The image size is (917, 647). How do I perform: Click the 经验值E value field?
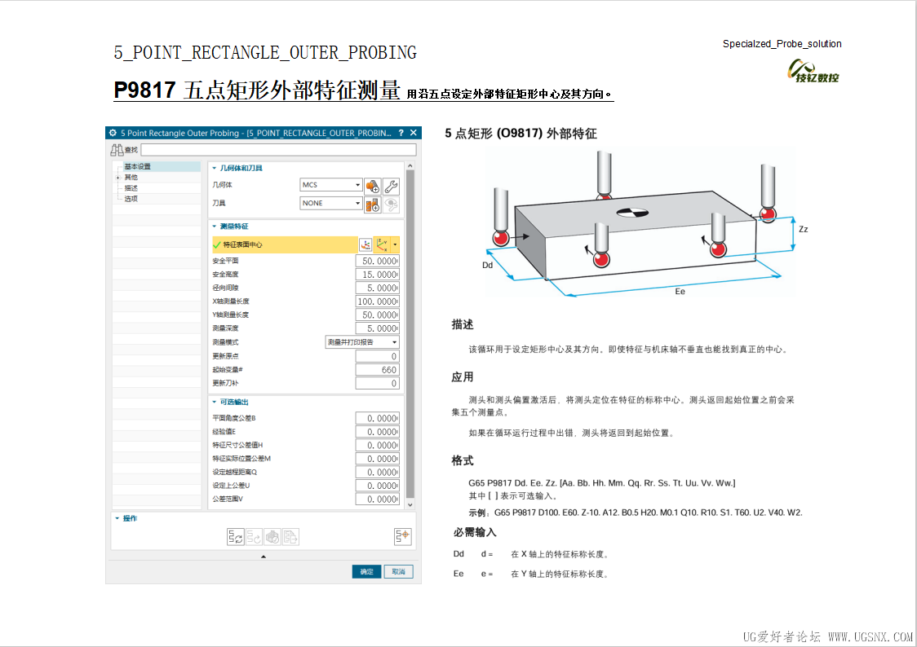point(377,432)
